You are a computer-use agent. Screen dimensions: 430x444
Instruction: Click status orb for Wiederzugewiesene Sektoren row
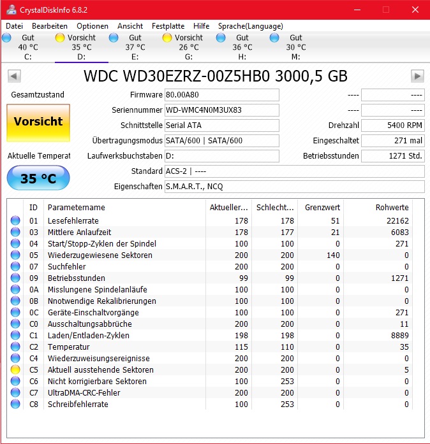(15, 255)
